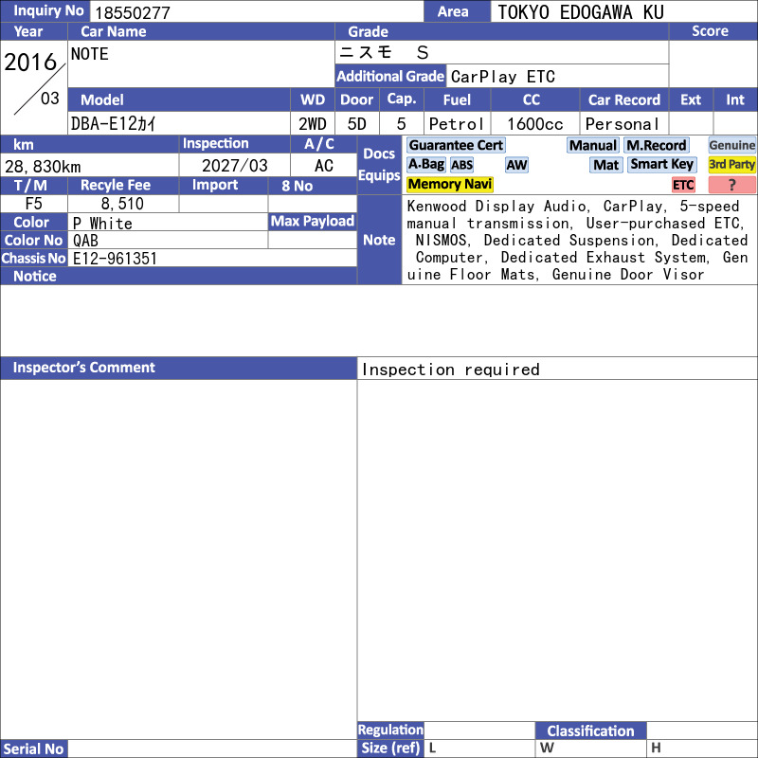Click the Smart Key badge
Image resolution: width=758 pixels, height=758 pixels.
pos(661,164)
